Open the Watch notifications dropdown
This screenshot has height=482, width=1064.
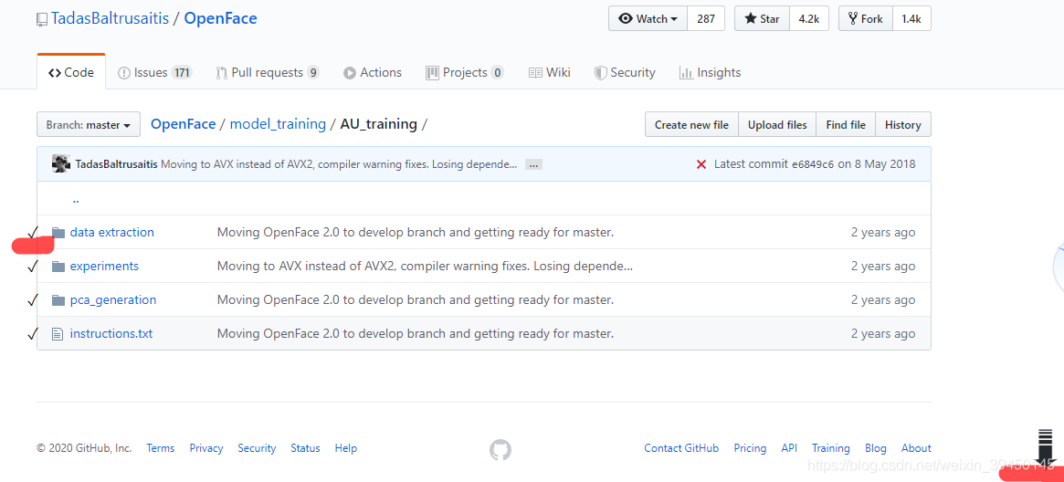648,19
